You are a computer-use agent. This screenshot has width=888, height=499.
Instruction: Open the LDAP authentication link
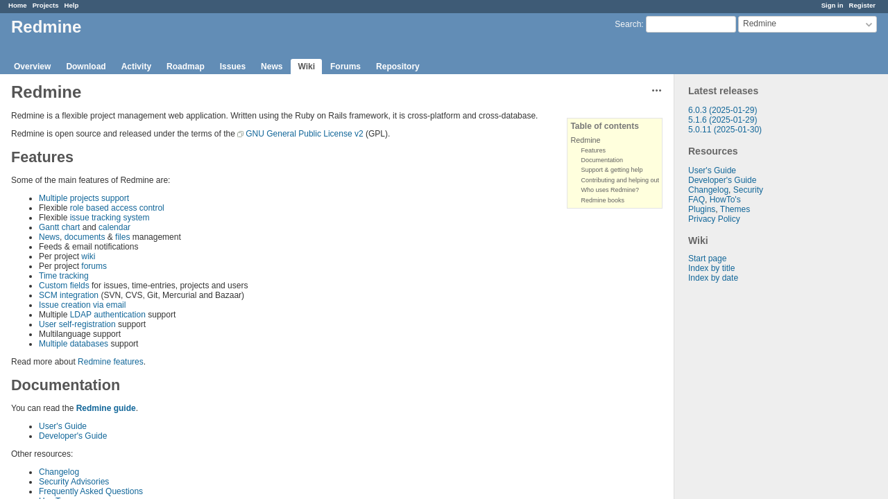coord(108,315)
